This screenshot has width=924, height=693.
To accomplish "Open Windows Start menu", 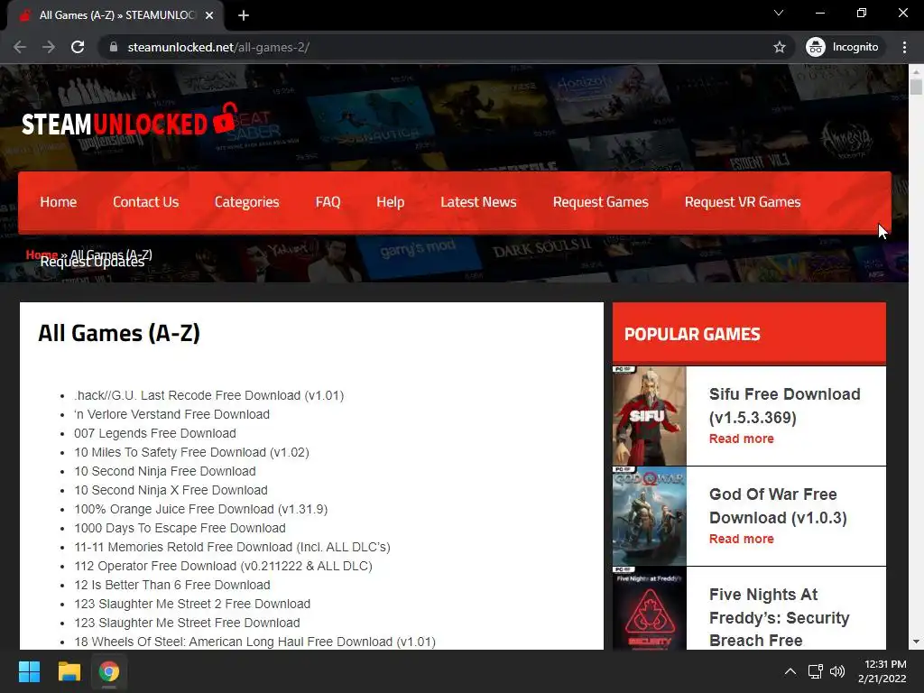I will (x=29, y=671).
